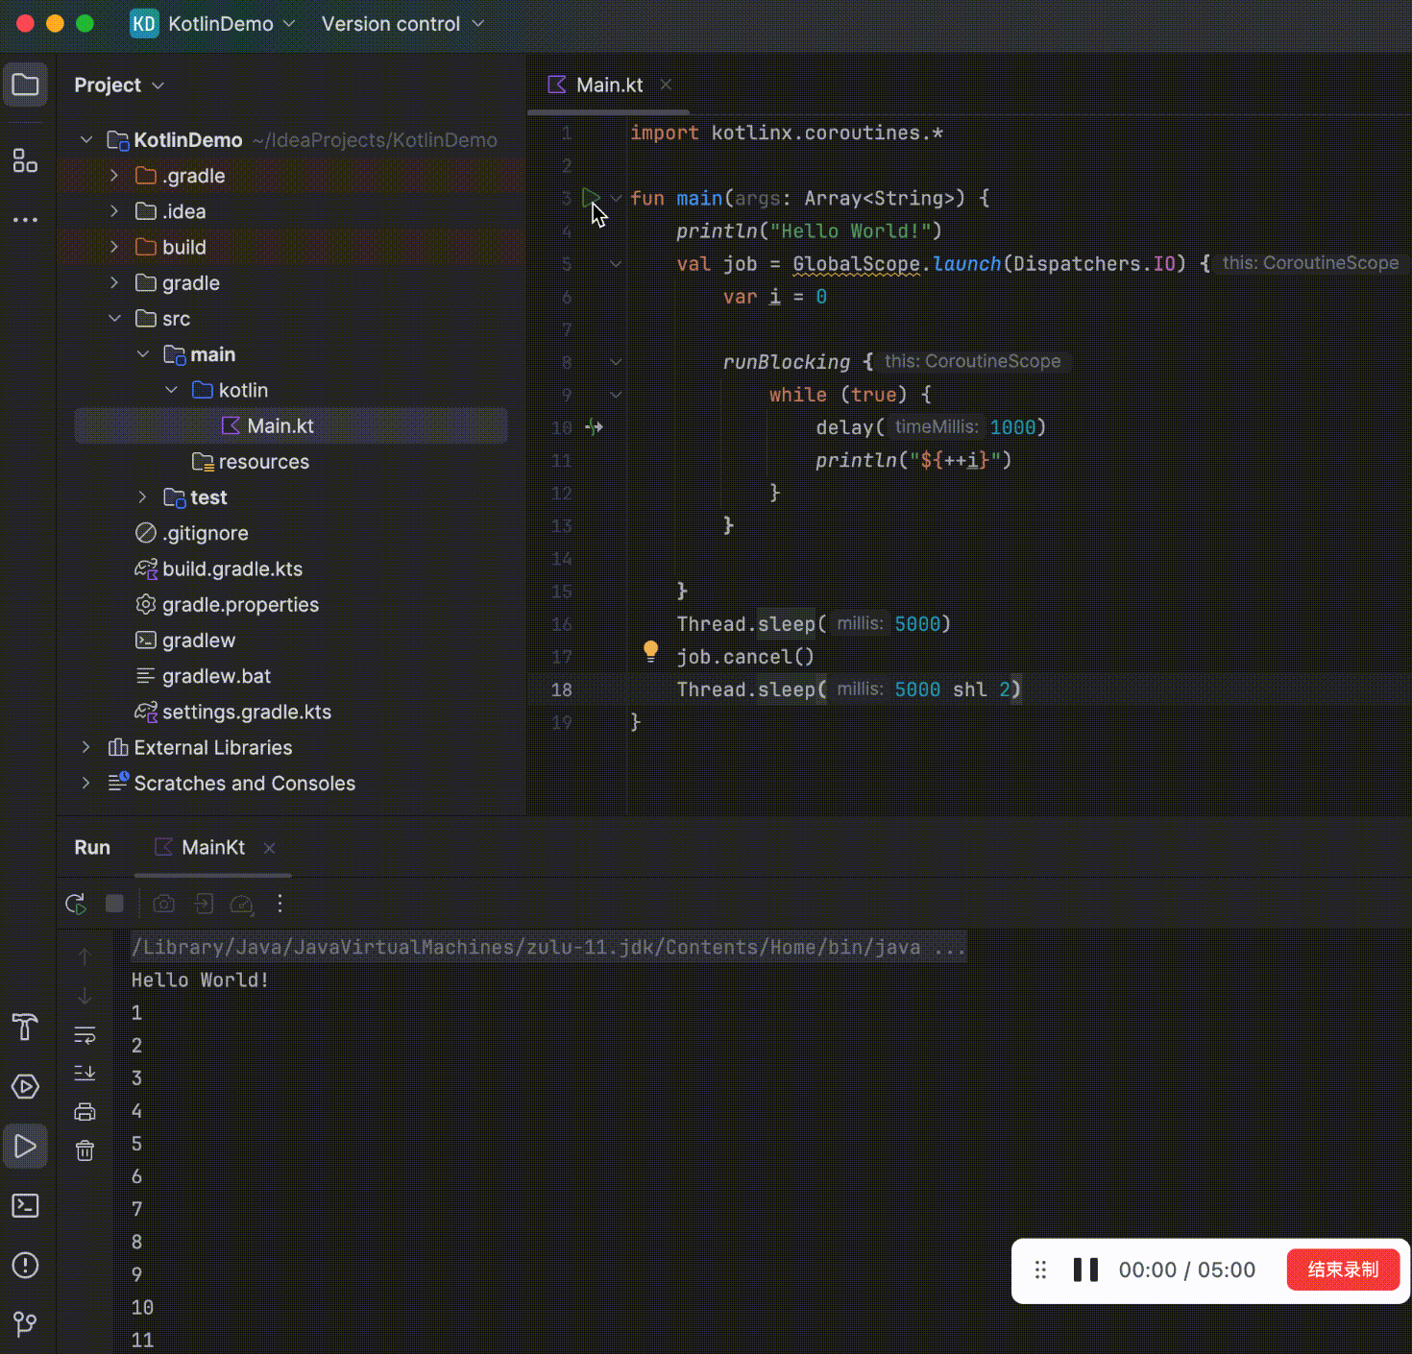Pause the screen recording

click(1085, 1269)
